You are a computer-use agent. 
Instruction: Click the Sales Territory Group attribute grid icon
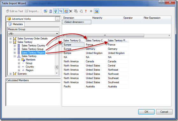coord(19,49)
